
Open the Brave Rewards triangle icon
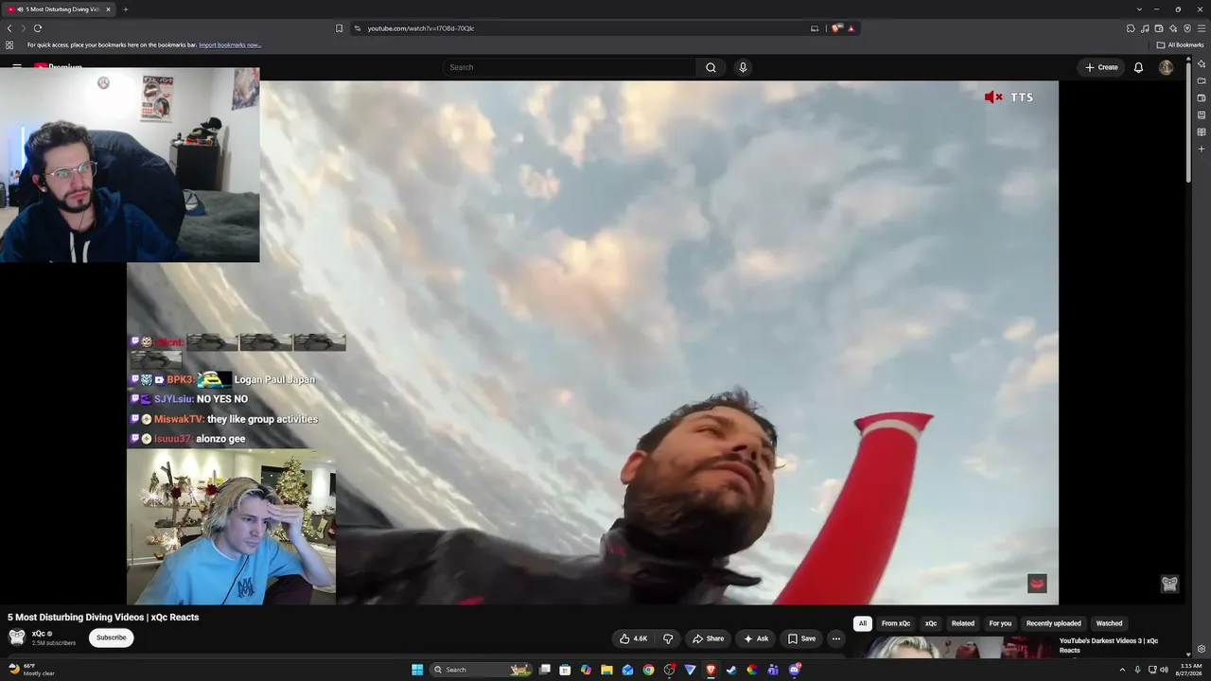[x=851, y=28]
